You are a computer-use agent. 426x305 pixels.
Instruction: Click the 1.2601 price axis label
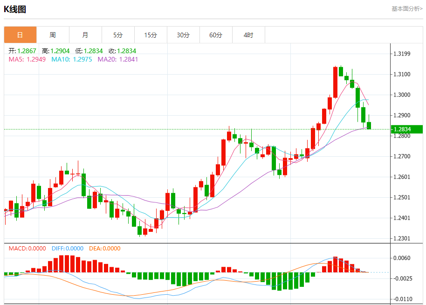(402, 177)
